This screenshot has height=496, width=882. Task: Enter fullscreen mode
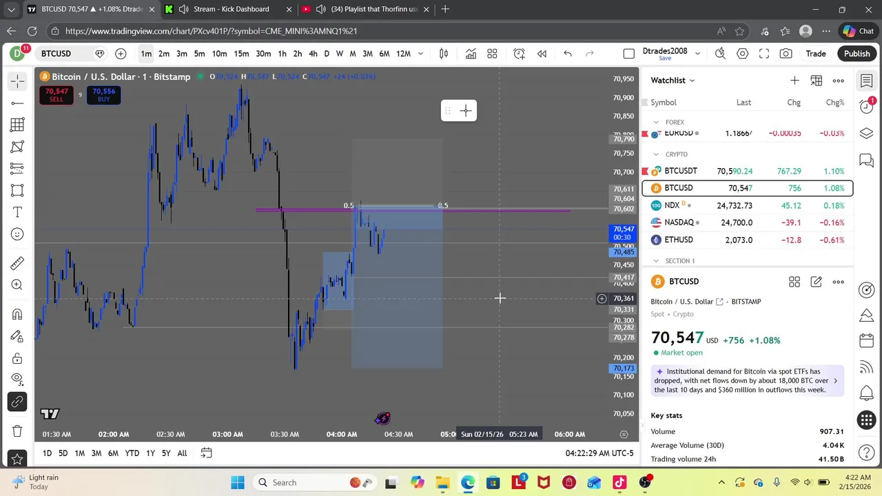point(764,54)
